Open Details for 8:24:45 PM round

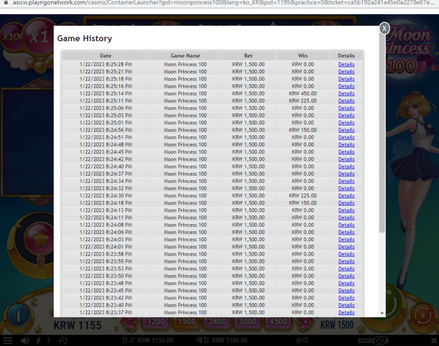[x=347, y=152]
